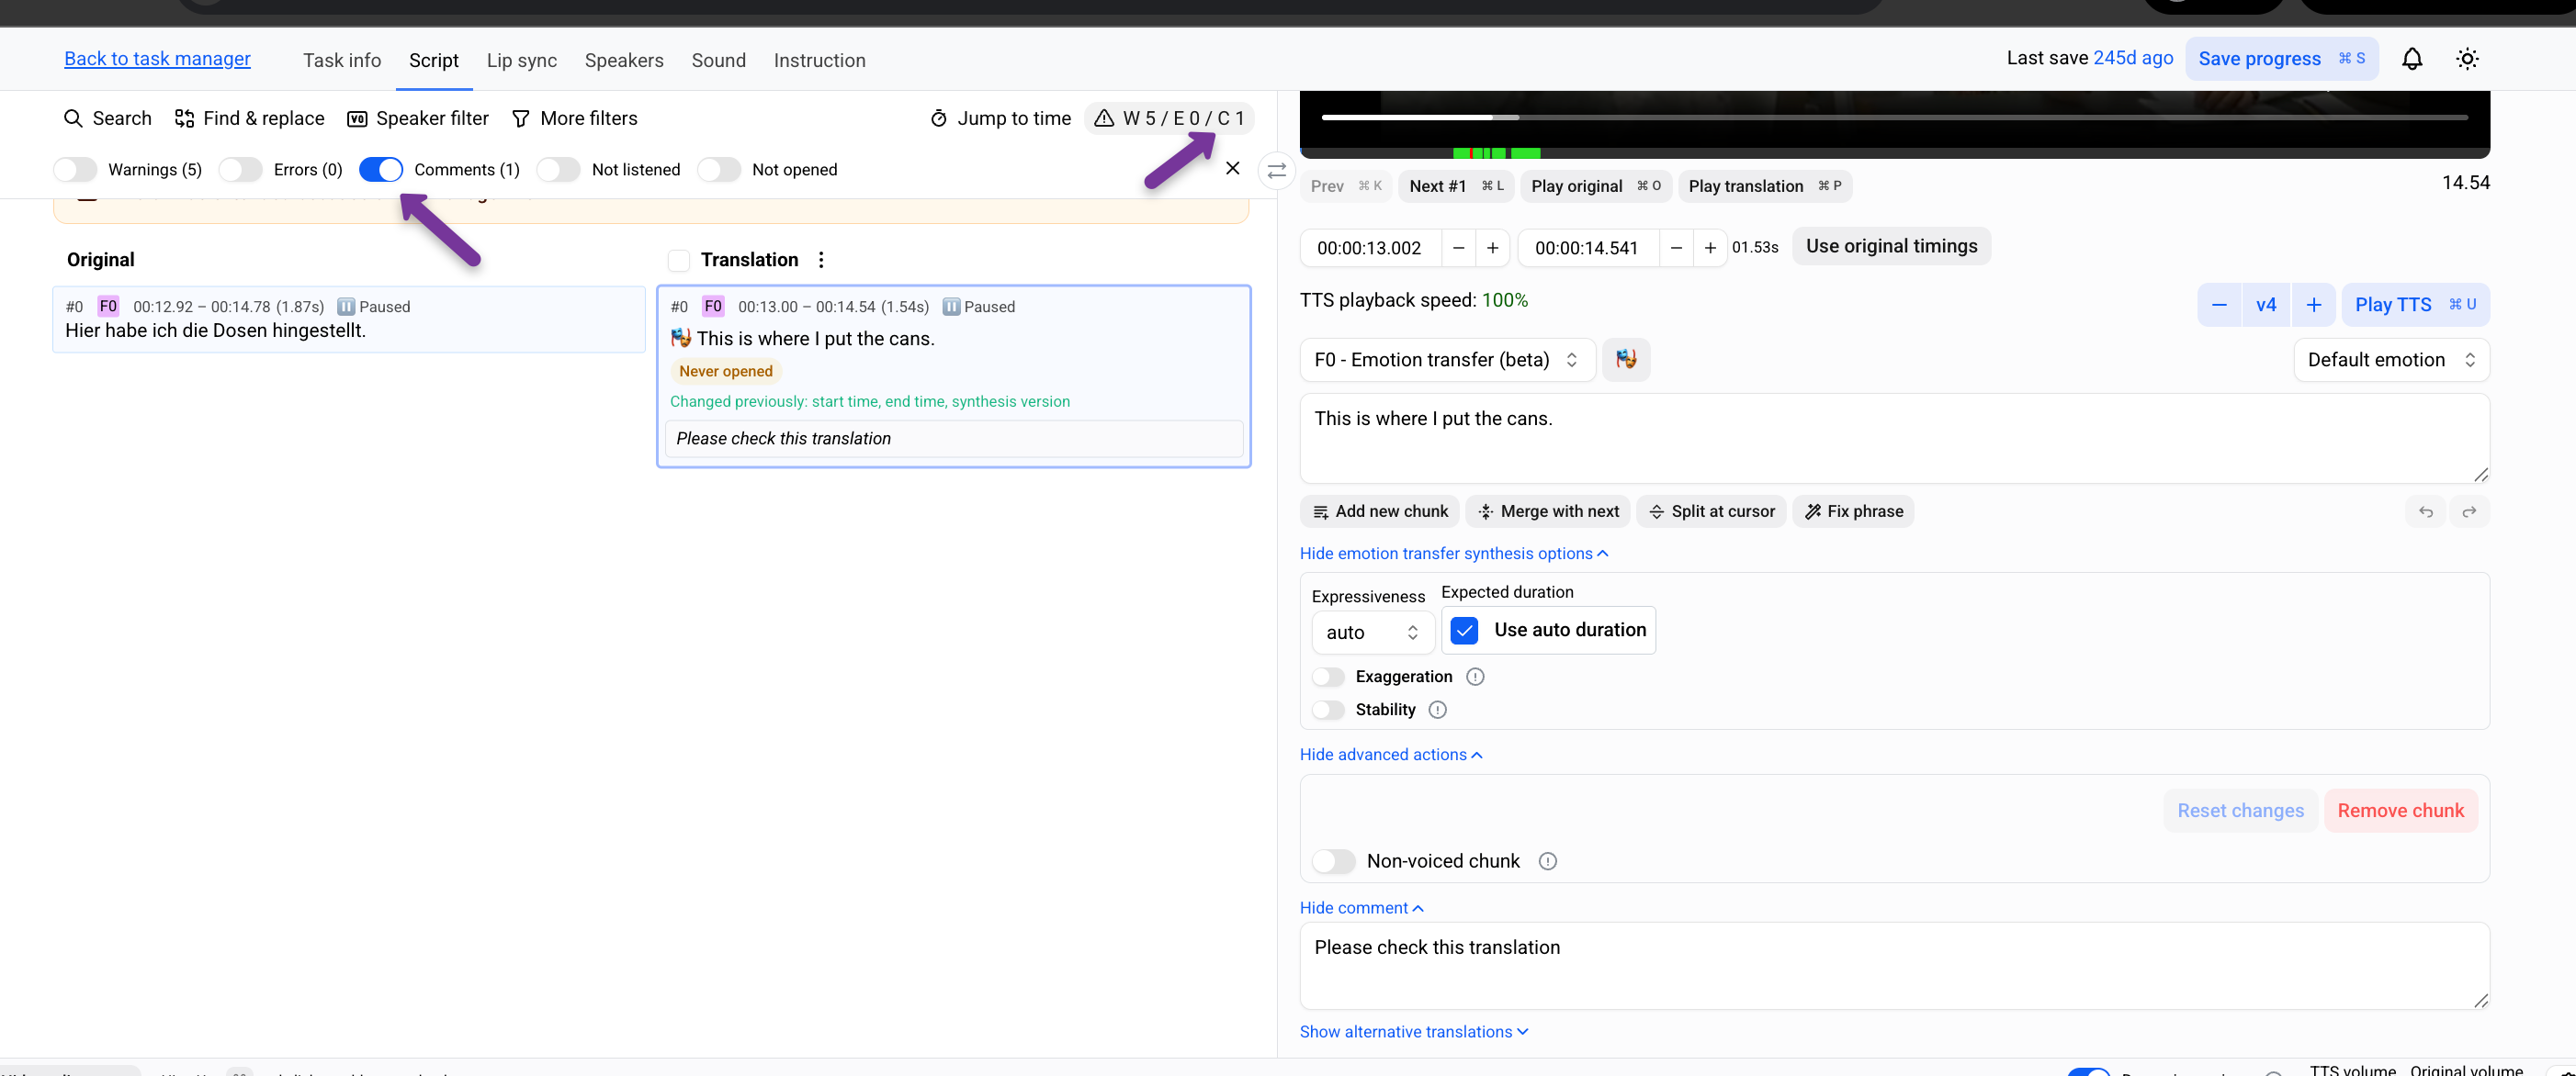Increase the start time with plus
The height and width of the screenshot is (1076, 2576).
1492,248
